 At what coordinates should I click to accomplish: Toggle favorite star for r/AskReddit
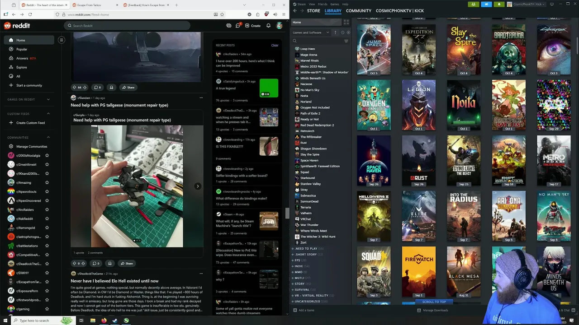click(47, 218)
